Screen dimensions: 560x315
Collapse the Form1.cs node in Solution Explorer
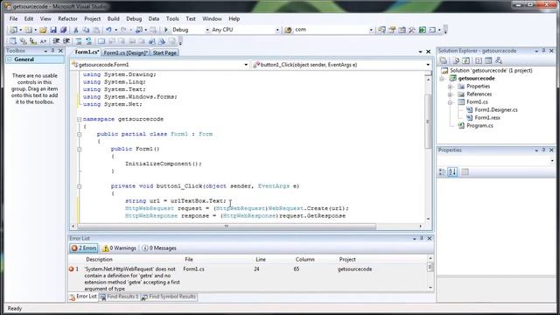[451, 102]
